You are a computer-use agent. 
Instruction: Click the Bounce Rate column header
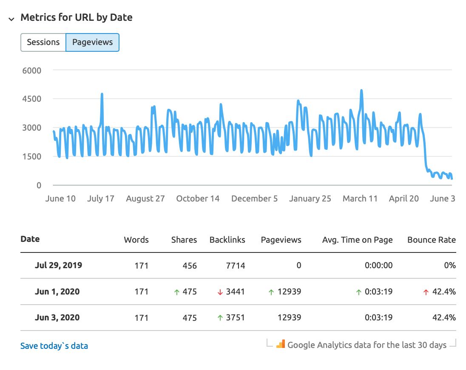point(431,240)
